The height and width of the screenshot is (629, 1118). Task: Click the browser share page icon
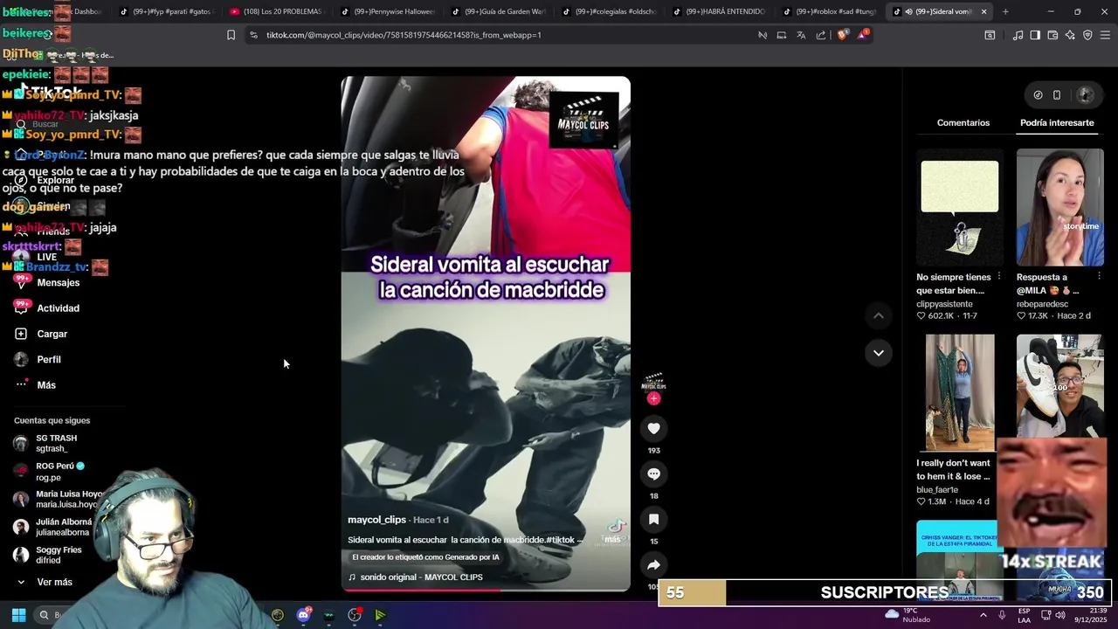[x=821, y=35]
